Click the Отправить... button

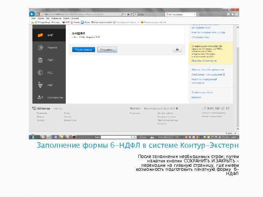pyautogui.click(x=107, y=50)
